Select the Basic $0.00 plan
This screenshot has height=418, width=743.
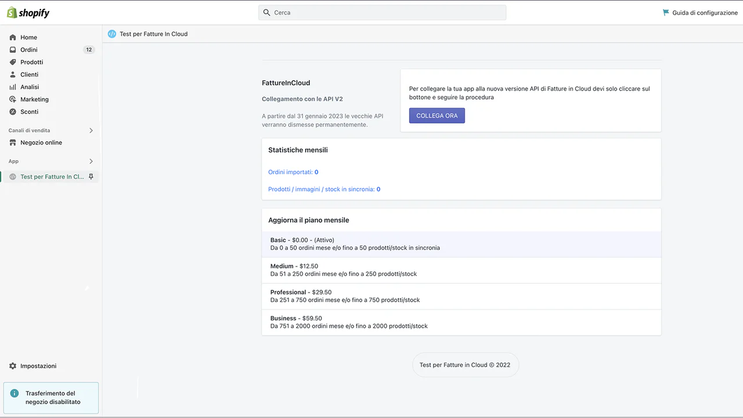461,244
